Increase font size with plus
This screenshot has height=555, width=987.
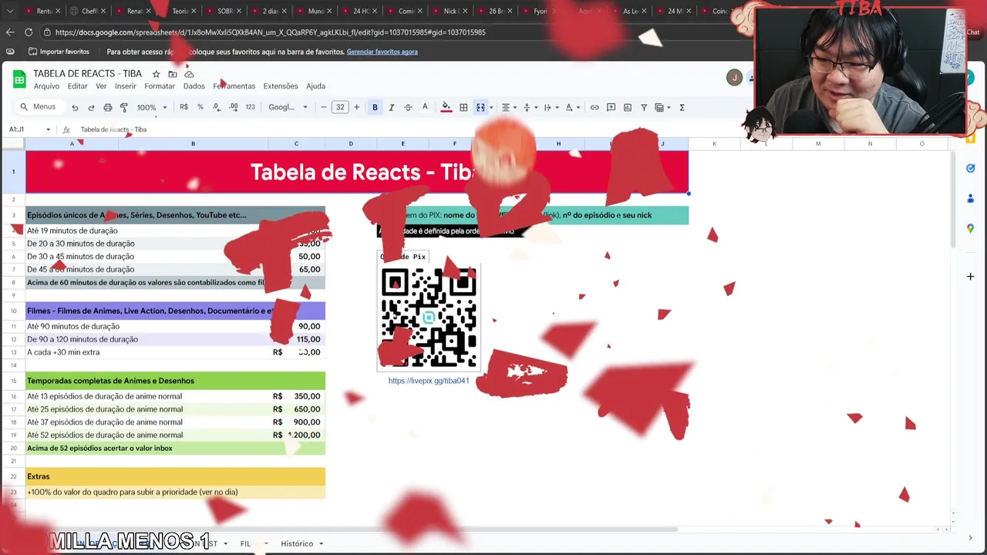click(x=356, y=107)
